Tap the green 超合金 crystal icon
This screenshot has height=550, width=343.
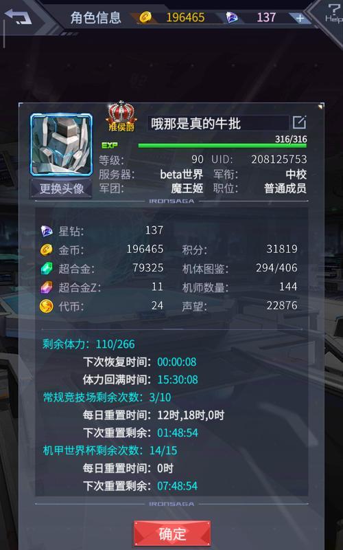pos(46,268)
